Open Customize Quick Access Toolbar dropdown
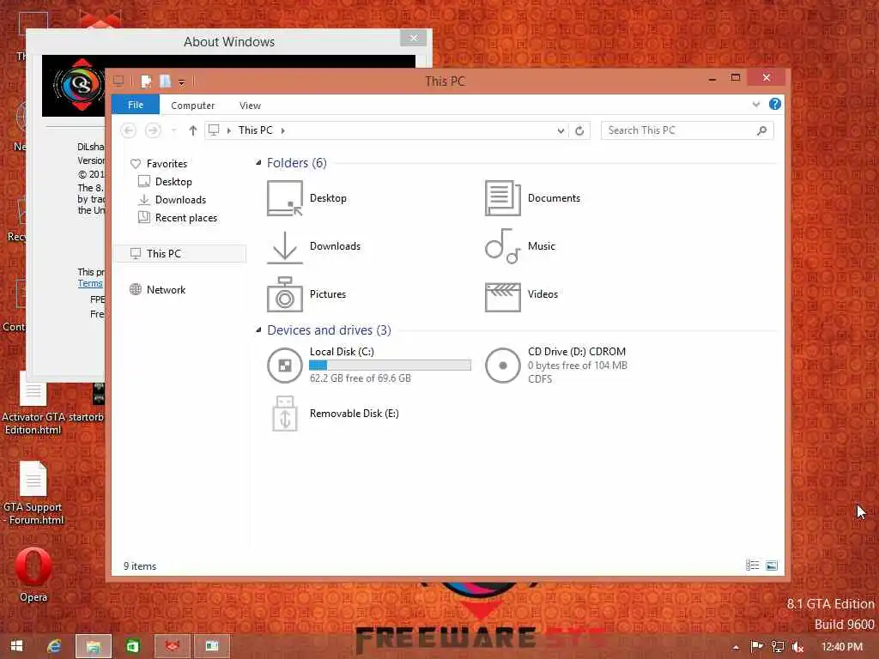The height and width of the screenshot is (659, 879). coord(182,83)
